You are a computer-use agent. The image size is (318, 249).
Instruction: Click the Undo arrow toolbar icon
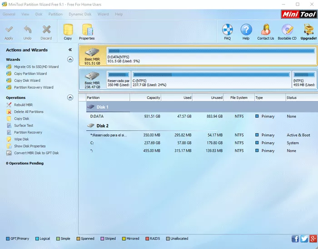click(x=27, y=30)
